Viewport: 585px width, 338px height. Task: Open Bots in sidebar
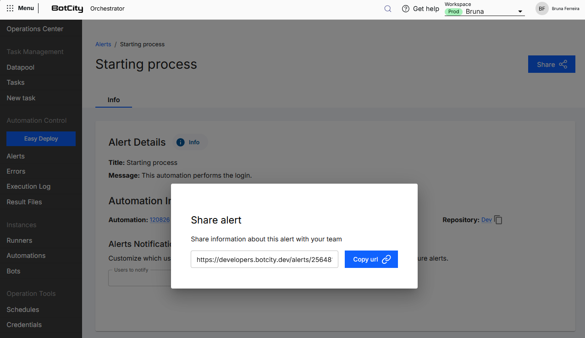[x=13, y=271]
